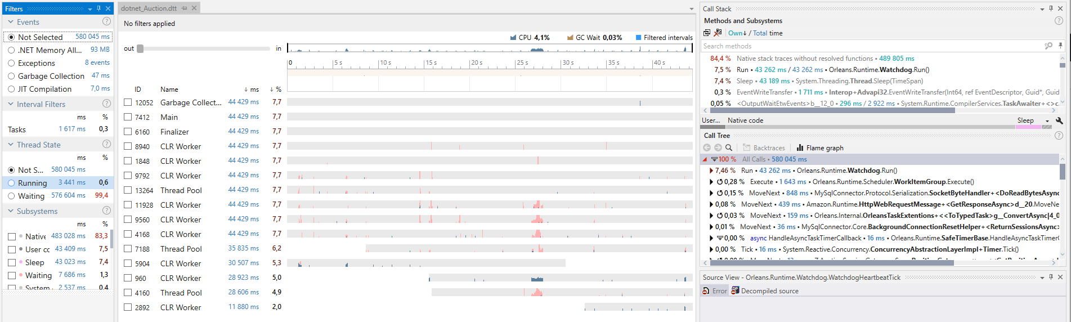Click the timeline zoom slider handle
This screenshot has height=322, width=1071.
140,48
